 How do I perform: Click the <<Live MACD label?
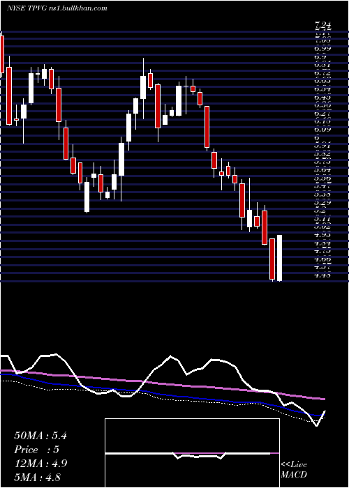[x=294, y=470]
